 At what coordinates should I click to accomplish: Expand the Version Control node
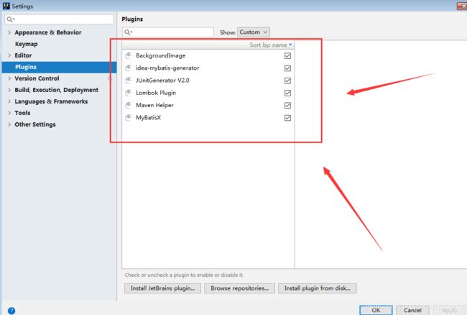tap(9, 78)
